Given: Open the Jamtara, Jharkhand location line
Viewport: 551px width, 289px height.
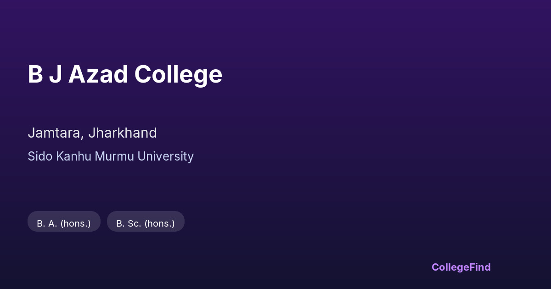Looking at the screenshot, I should coord(92,133).
